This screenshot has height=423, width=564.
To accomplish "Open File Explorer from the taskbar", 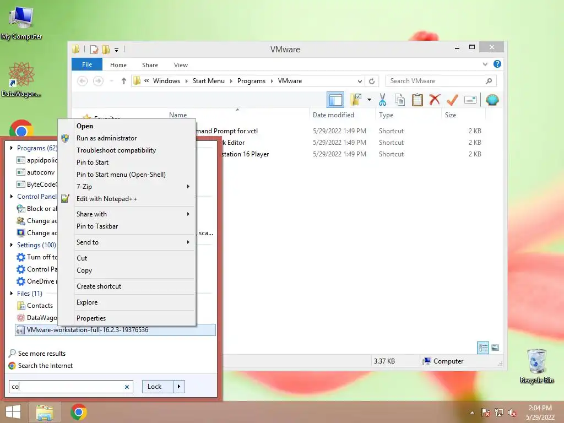I will 44,412.
